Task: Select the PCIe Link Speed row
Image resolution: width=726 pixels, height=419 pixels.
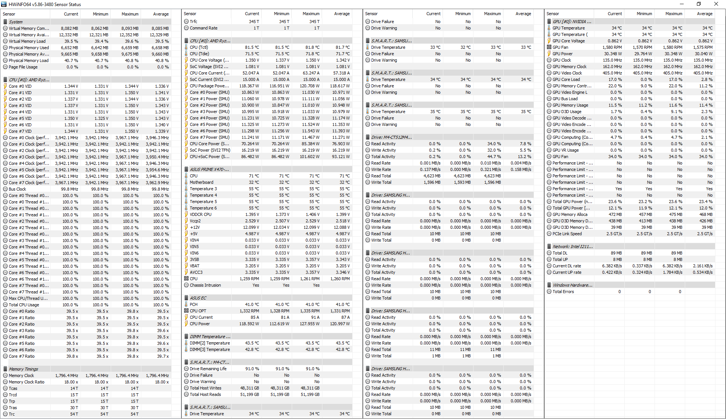Action: (567, 234)
